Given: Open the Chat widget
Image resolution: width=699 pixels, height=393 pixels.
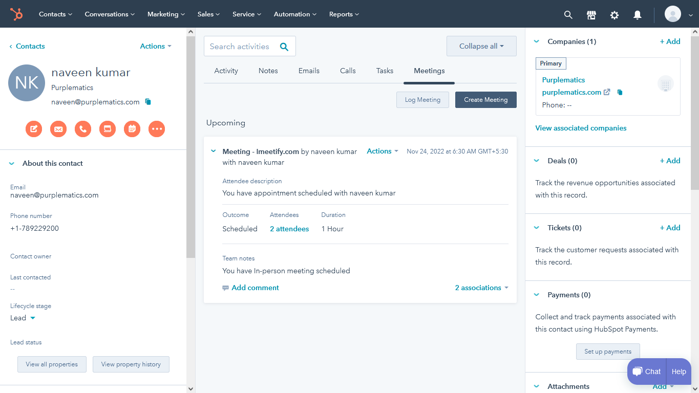Looking at the screenshot, I should [646, 372].
